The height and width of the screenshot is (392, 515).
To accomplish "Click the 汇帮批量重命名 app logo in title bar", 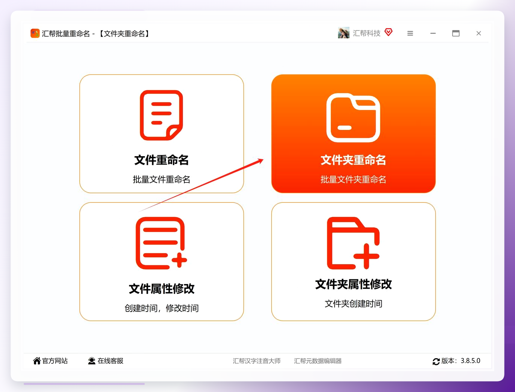I will 35,33.
